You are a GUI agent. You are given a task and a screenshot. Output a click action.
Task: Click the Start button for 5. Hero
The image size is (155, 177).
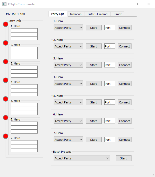point(94,102)
